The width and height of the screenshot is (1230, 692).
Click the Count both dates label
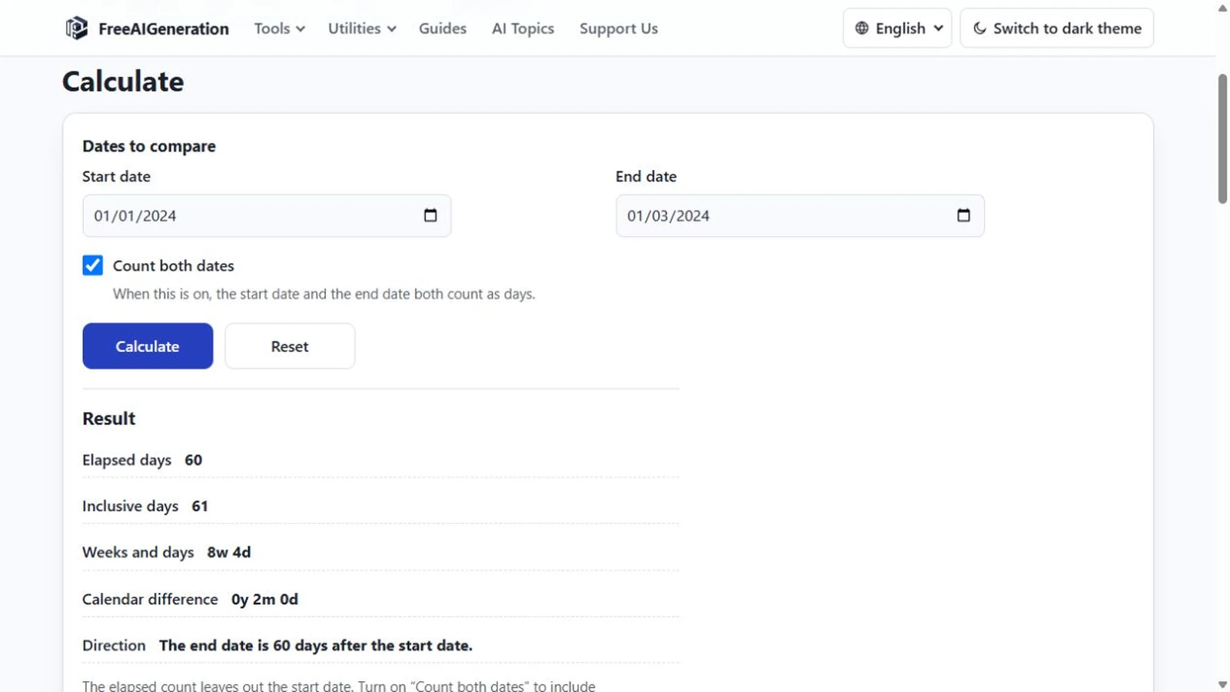point(174,266)
